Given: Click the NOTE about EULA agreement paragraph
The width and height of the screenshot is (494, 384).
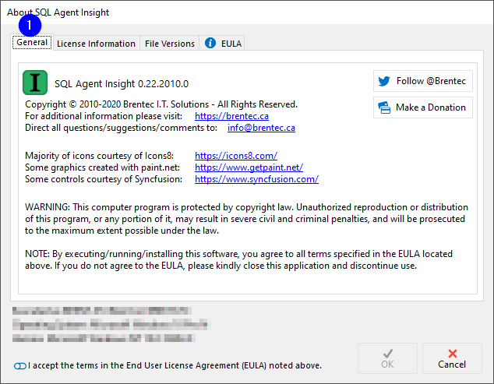Looking at the screenshot, I should [238, 259].
